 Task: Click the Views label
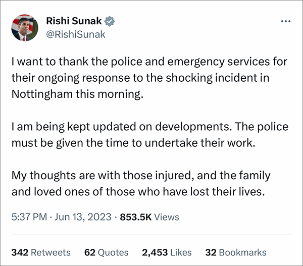(x=167, y=217)
